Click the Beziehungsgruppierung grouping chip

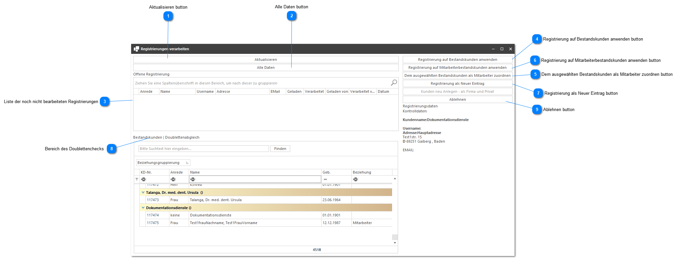(x=163, y=163)
